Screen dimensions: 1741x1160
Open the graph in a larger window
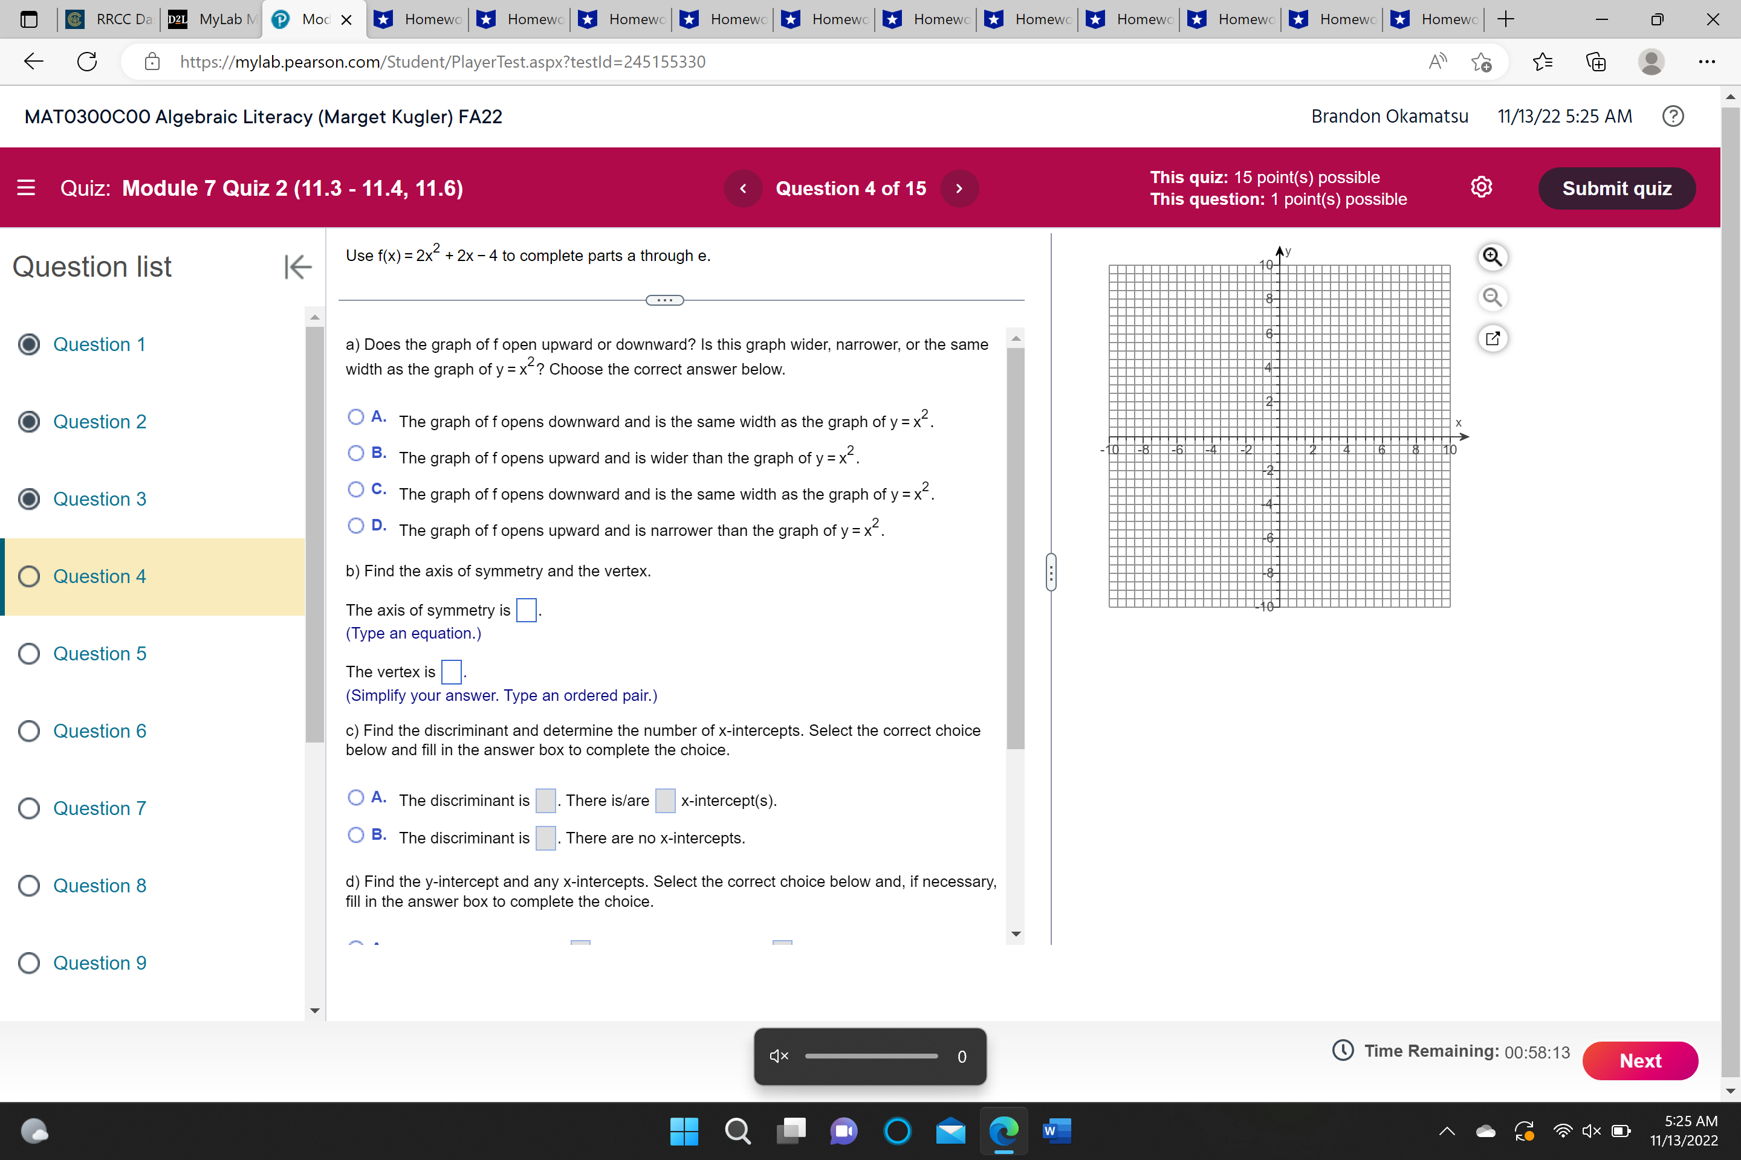tap(1493, 338)
